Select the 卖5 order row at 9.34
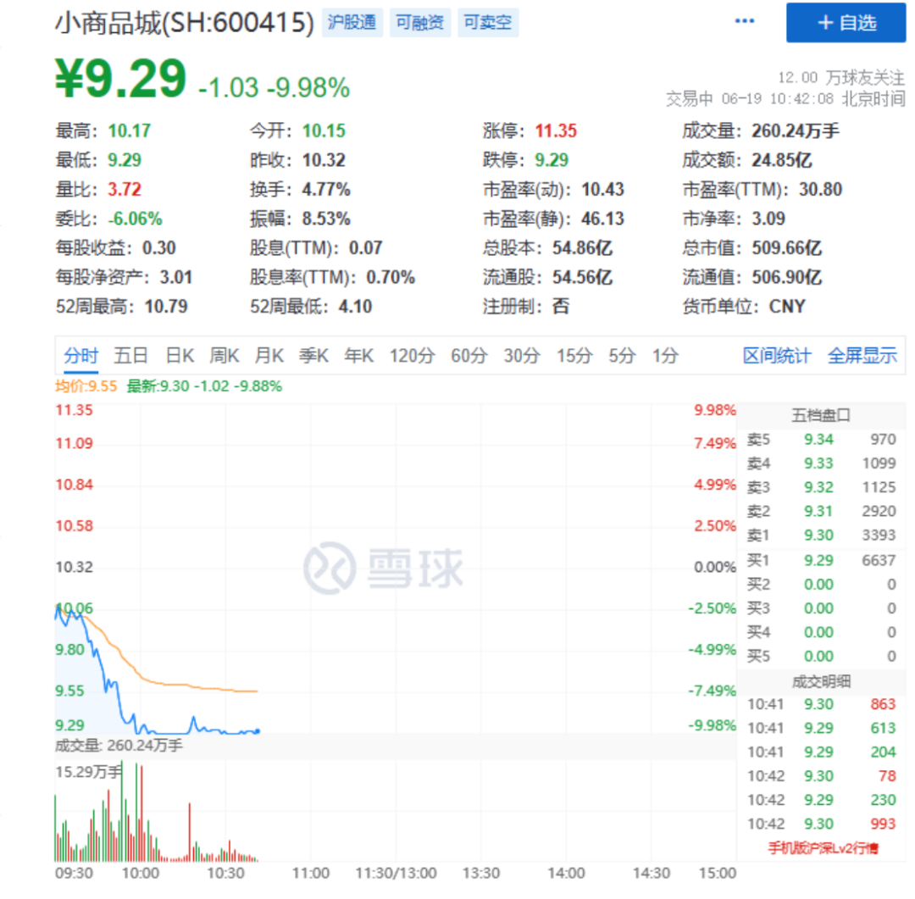915x899 pixels. tap(821, 440)
